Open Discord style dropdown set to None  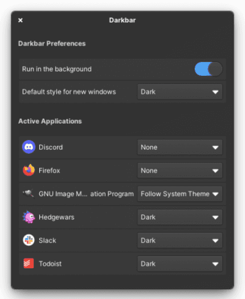click(179, 147)
